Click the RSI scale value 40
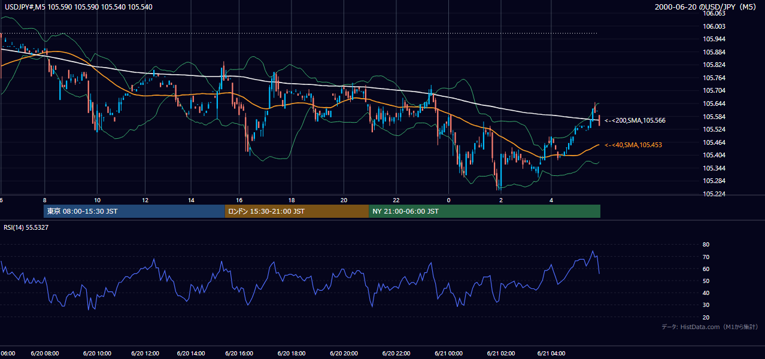This screenshot has width=765, height=359. (x=706, y=293)
